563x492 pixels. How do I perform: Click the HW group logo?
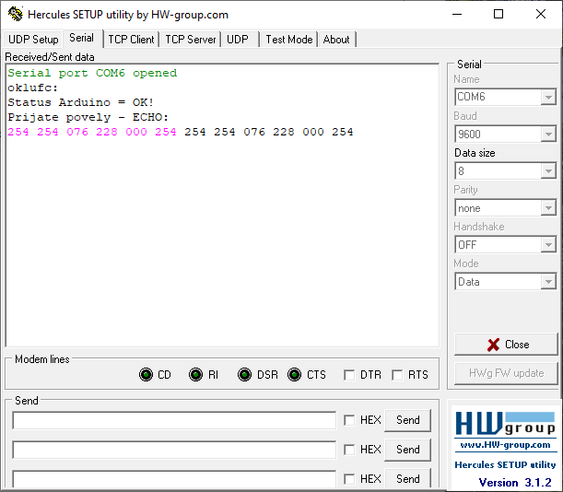pos(504,425)
